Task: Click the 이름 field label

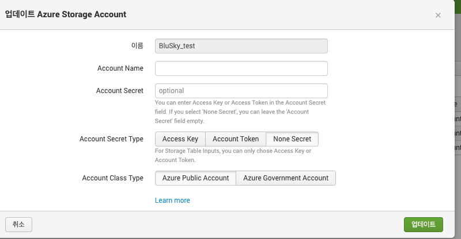Action: pos(137,46)
